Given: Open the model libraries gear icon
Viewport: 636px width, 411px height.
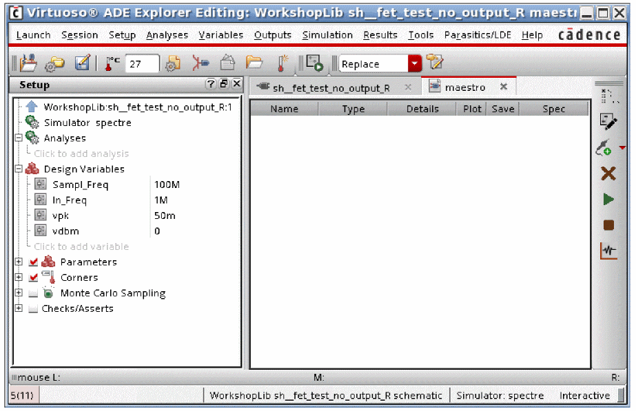Looking at the screenshot, I should (173, 63).
